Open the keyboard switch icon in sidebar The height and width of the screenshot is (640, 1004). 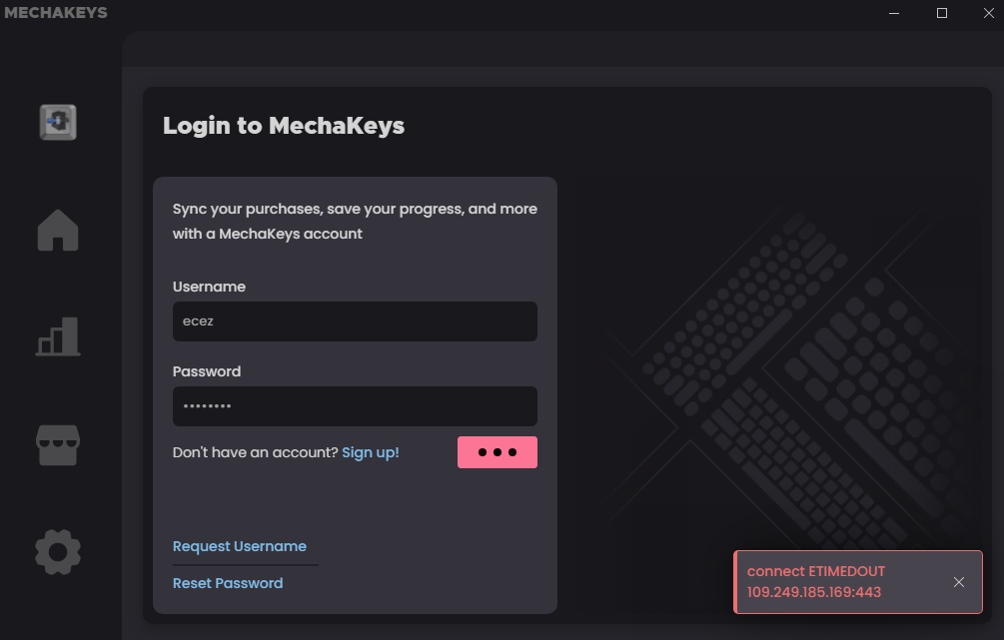tap(58, 122)
